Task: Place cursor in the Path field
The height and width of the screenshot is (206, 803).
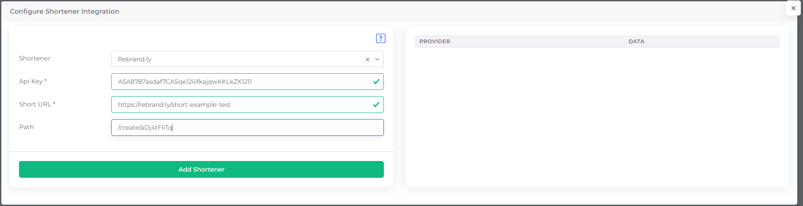Action: tap(265, 127)
